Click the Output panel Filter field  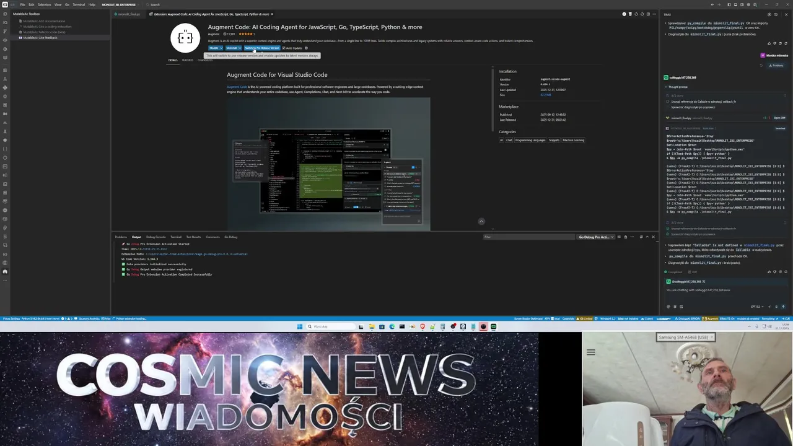(x=528, y=237)
